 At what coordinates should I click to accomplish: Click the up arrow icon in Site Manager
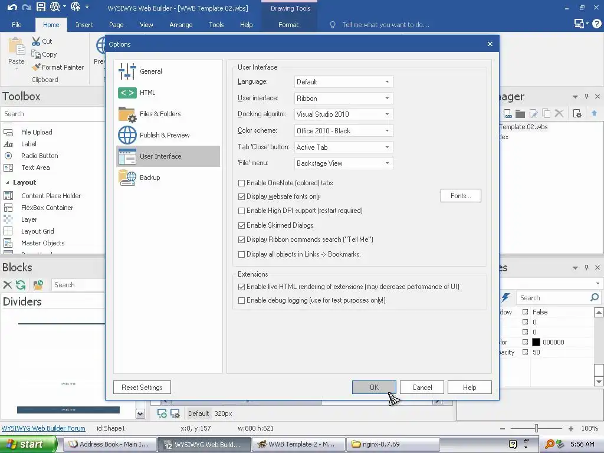coord(594,113)
